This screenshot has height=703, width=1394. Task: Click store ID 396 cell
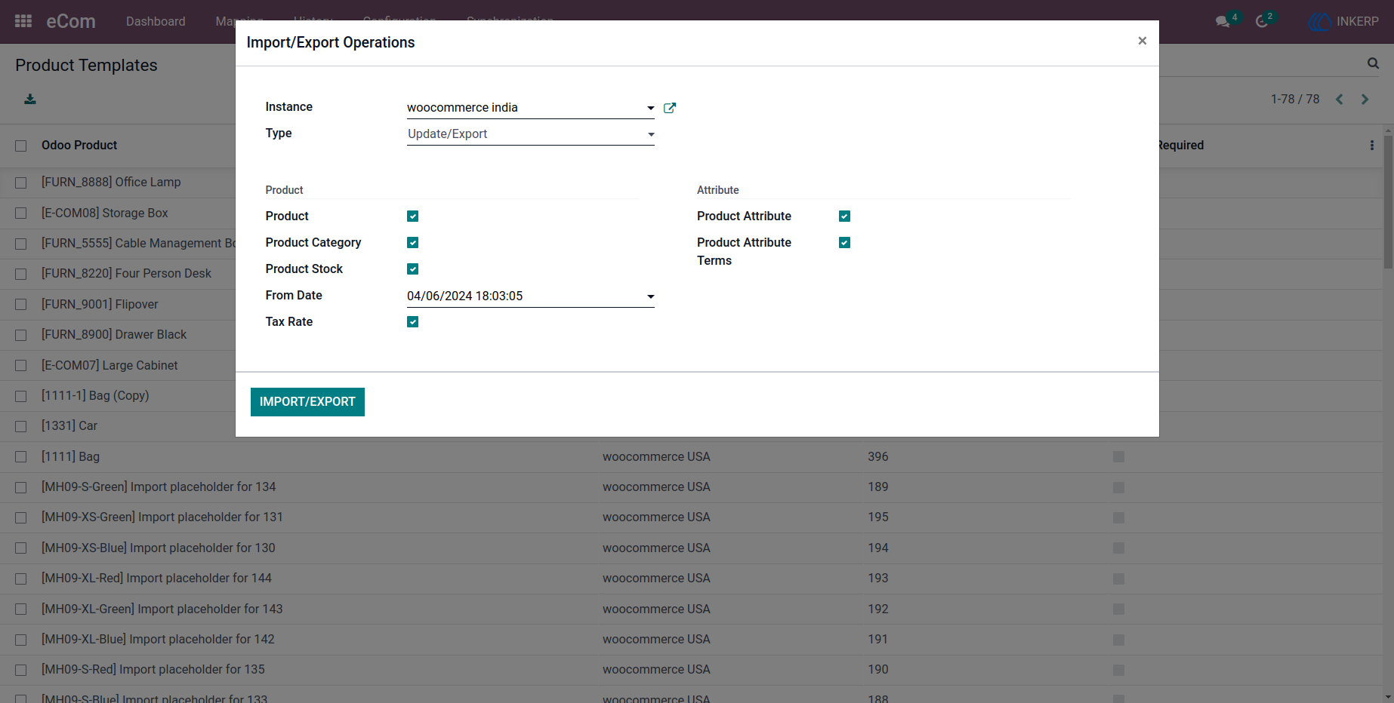point(878,457)
